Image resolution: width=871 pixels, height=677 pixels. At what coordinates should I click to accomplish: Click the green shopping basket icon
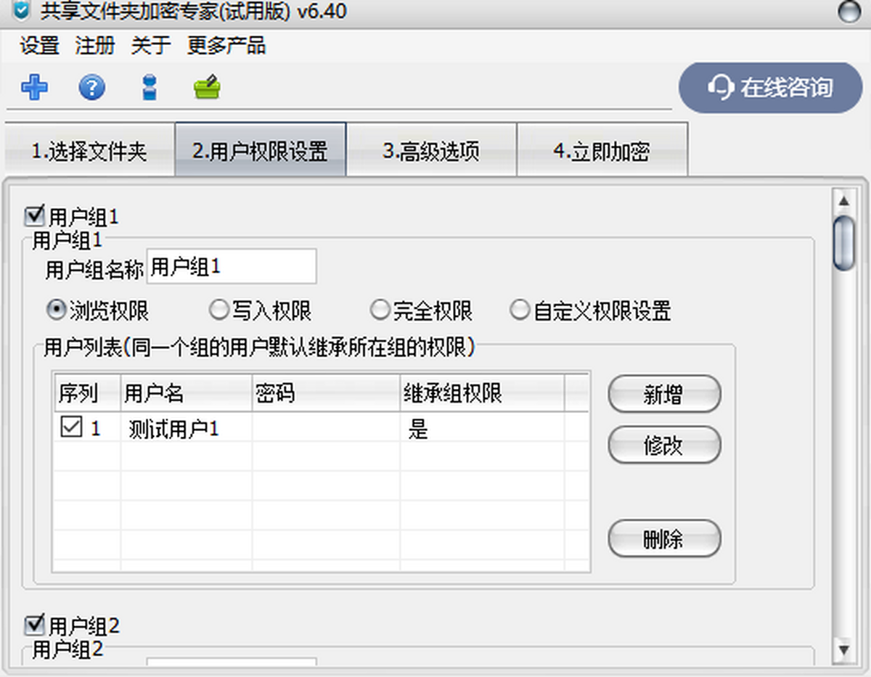tap(207, 89)
